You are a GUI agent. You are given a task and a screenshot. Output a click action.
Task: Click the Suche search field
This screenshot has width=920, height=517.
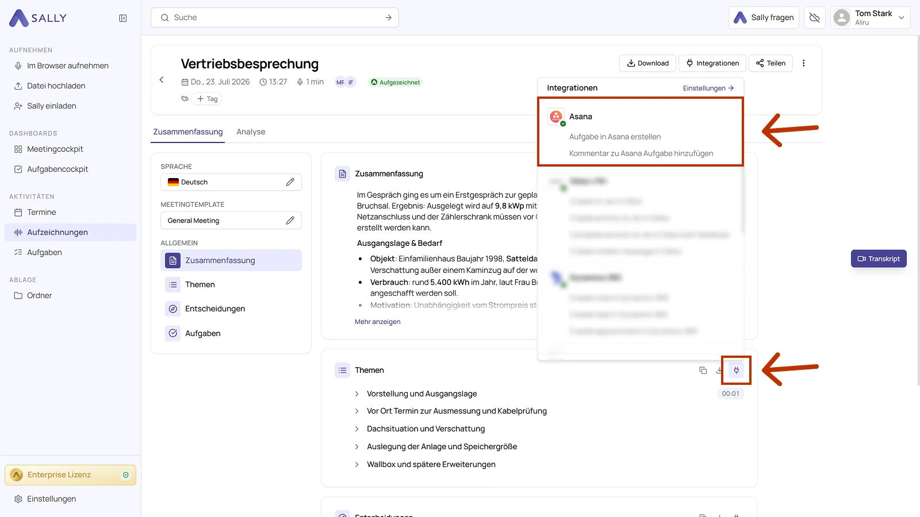pyautogui.click(x=275, y=18)
